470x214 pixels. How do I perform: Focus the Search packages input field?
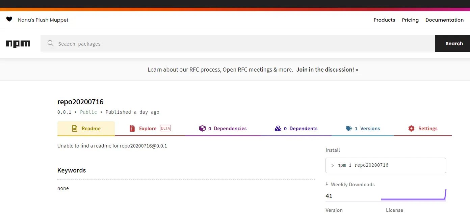click(238, 44)
